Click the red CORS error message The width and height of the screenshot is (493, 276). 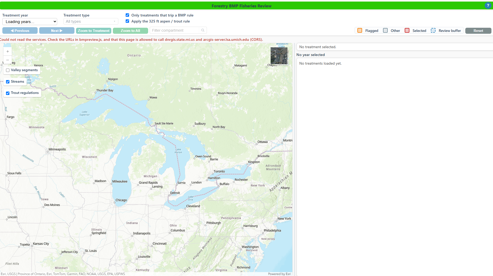131,40
